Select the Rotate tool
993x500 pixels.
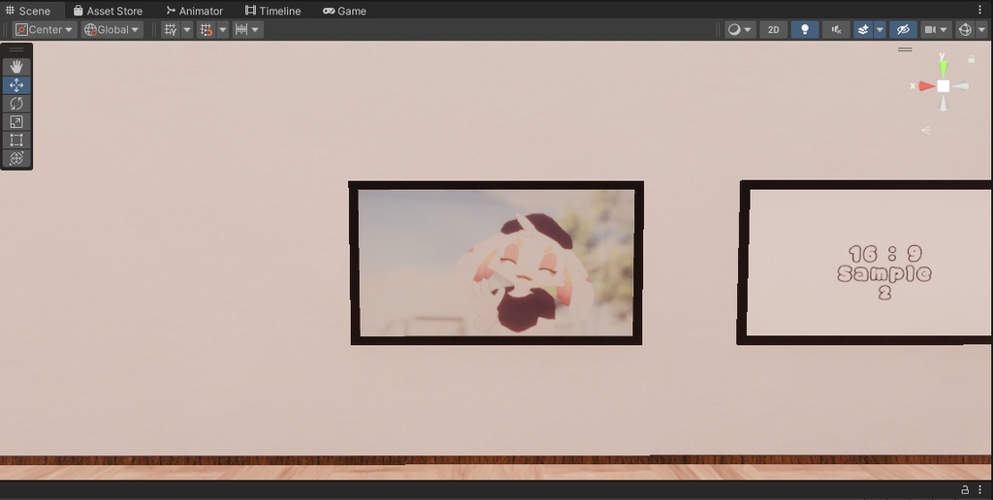click(16, 103)
